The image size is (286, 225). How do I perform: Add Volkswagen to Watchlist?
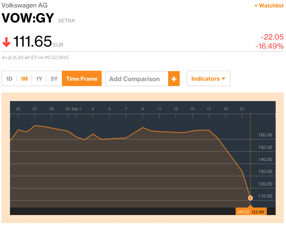[x=269, y=5]
